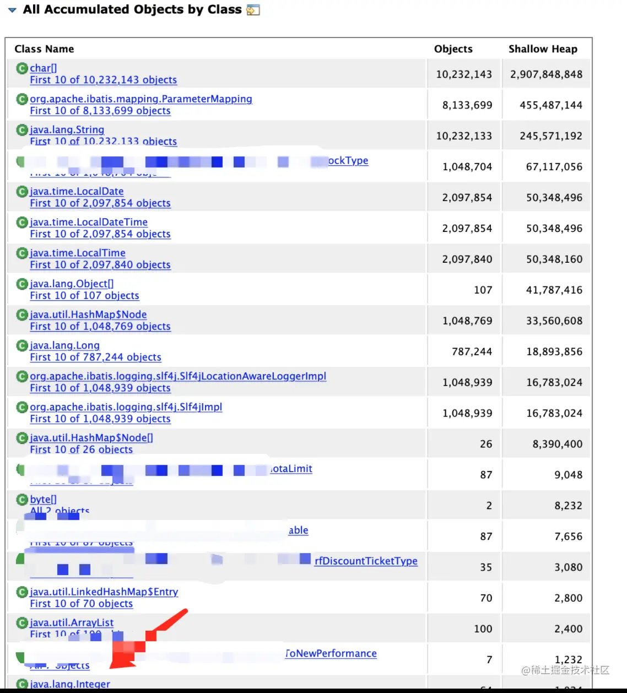Open the java.time.LocalDateTime class link
Image resolution: width=627 pixels, height=693 pixels.
pyautogui.click(x=89, y=223)
